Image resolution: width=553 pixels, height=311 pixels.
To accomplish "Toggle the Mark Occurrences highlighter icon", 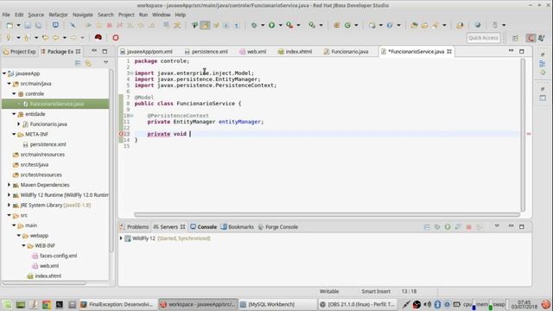I will click(205, 25).
